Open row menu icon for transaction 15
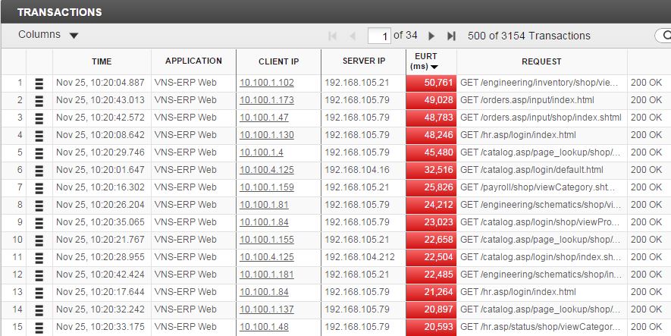 click(39, 328)
